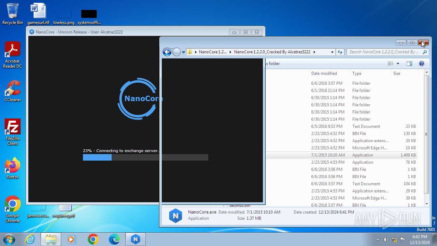Open the network status tray icon
Screen dimensions: 437x246
[394, 240]
